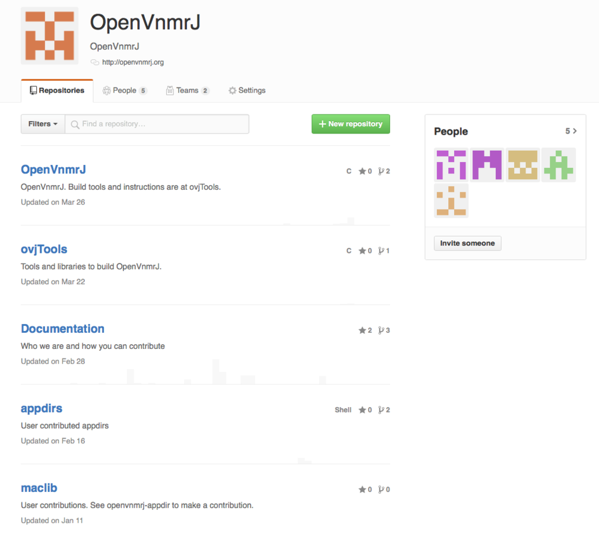Click the fork icon for maclib
Viewport: 599px width, 534px height.
click(381, 490)
